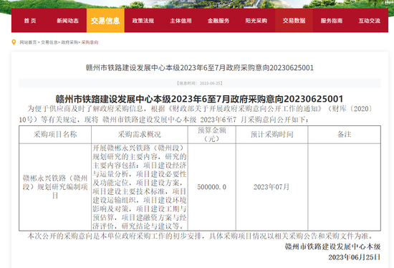Screen dimensions: 394x268
Task: Click the 预计采购时间 column header
Action: (272, 135)
